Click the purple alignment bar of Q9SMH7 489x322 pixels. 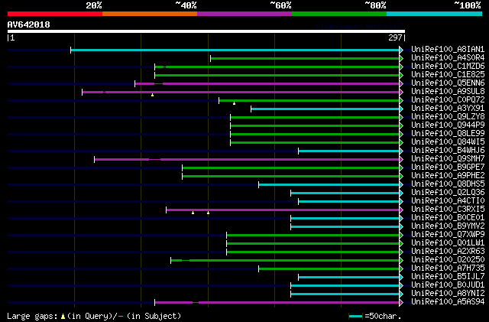point(247,160)
